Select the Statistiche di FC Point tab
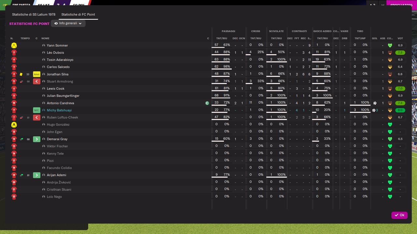Screen dimensions: 417x234 [78, 15]
